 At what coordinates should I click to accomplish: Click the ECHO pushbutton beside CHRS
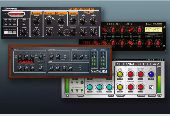(10, 32)
